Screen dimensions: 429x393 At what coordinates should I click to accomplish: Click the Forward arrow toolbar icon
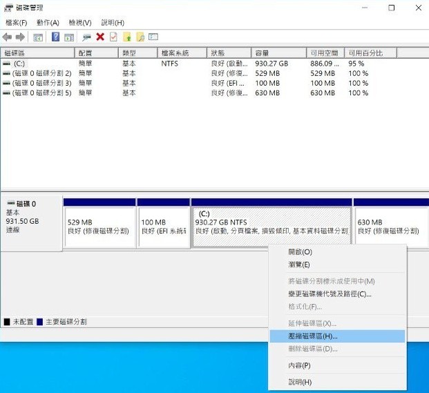(21, 37)
